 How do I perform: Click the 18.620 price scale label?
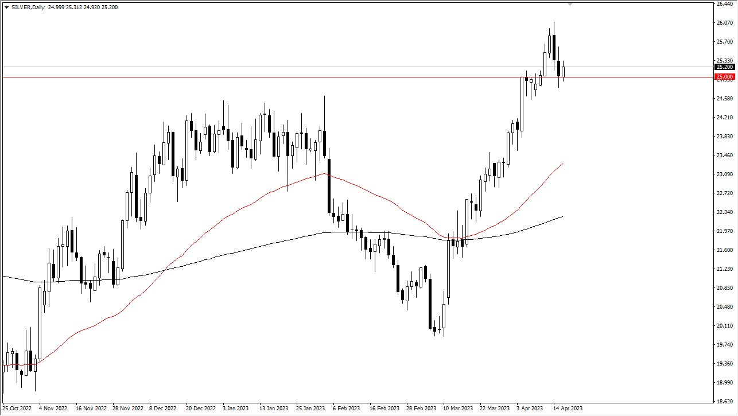[724, 401]
